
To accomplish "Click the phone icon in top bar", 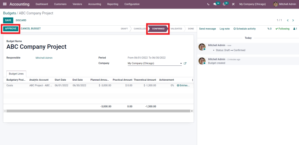I will click(x=208, y=4).
